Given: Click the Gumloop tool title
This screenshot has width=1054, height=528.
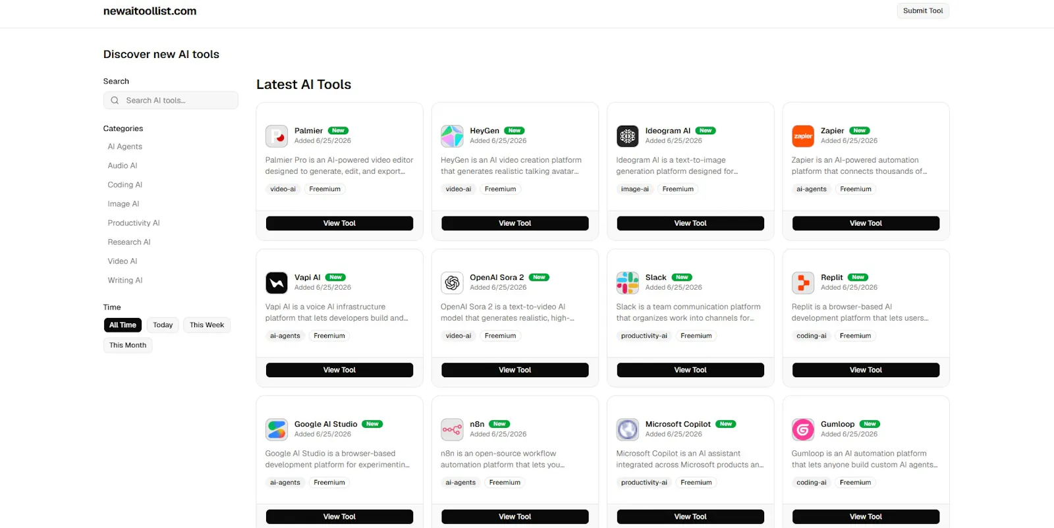Looking at the screenshot, I should (837, 425).
